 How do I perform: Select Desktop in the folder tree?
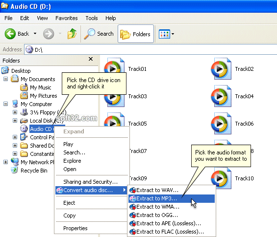tap(21, 71)
